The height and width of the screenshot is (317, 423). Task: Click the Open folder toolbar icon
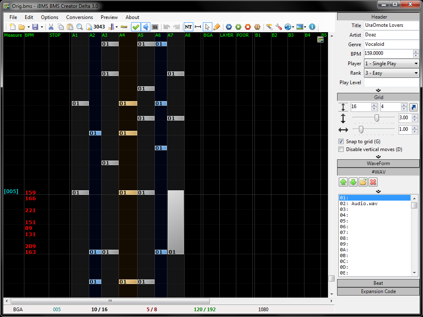[x=21, y=27]
